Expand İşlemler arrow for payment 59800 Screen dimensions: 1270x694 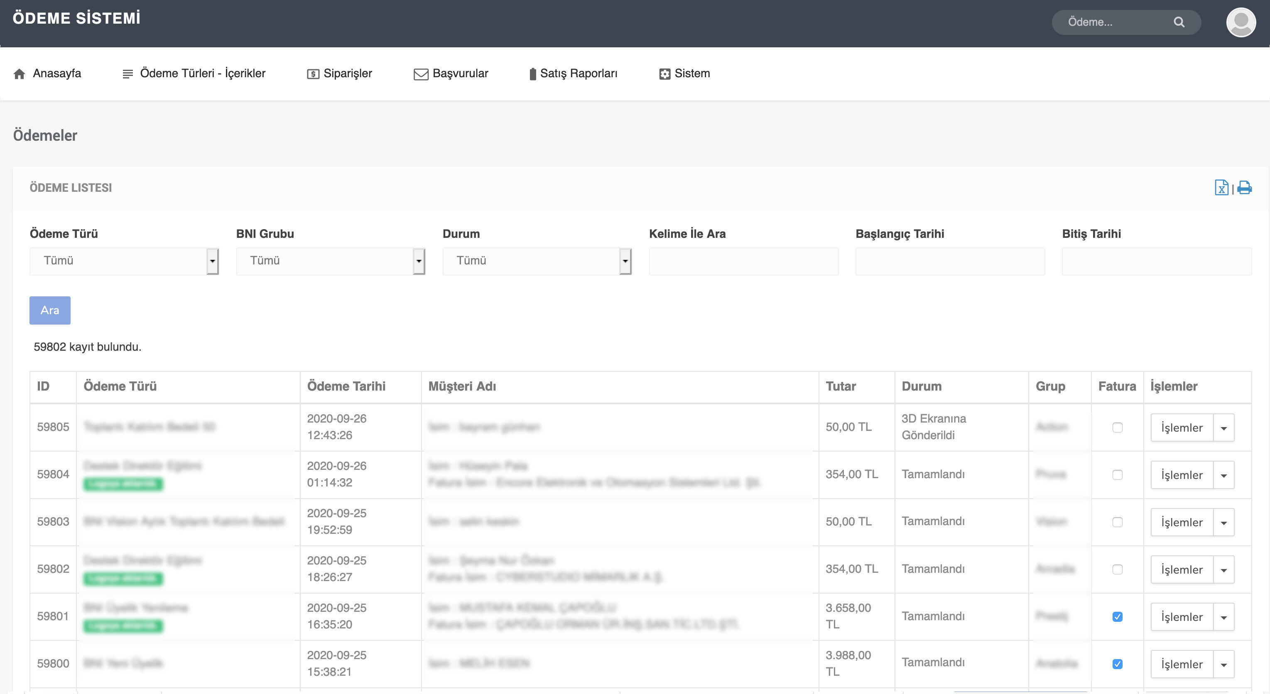click(1223, 665)
